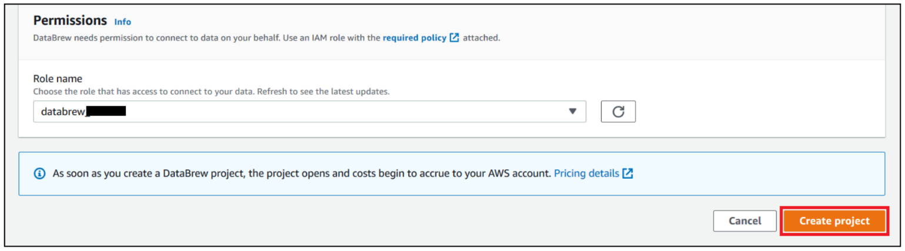Open the Info link beside Permissions

tap(123, 22)
